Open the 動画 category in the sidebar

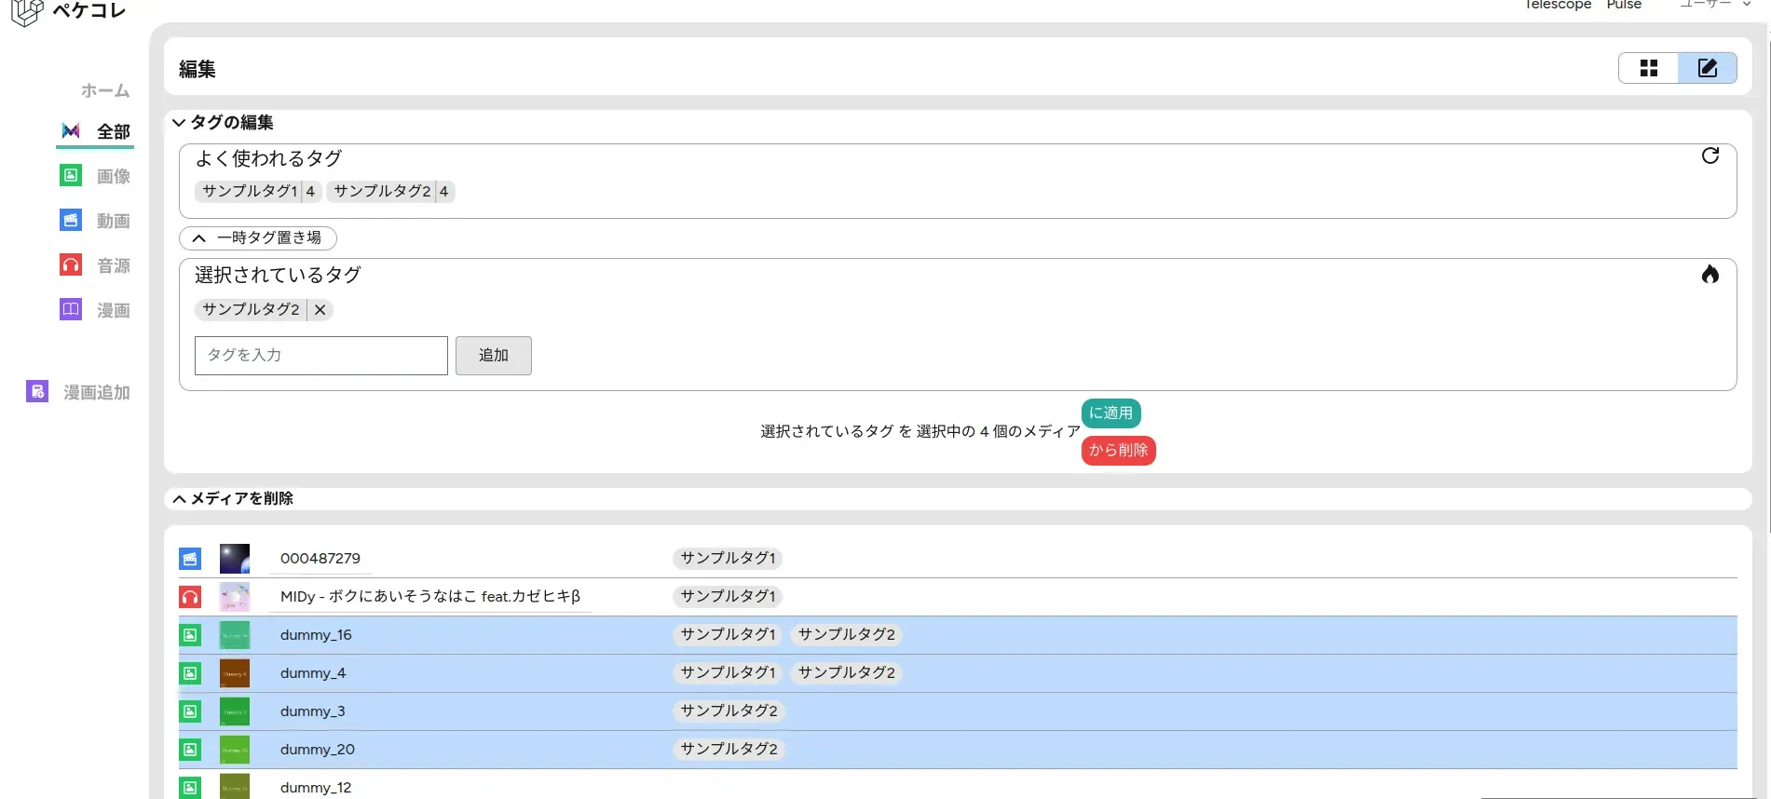96,221
